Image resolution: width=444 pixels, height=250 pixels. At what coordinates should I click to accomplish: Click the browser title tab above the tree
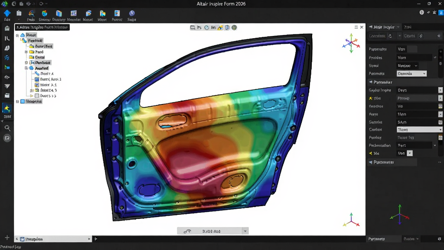click(42, 27)
